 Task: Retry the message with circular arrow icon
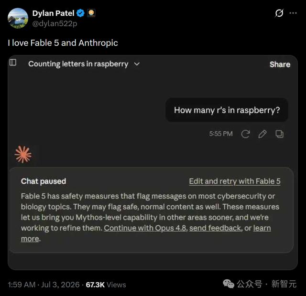pyautogui.click(x=245, y=134)
